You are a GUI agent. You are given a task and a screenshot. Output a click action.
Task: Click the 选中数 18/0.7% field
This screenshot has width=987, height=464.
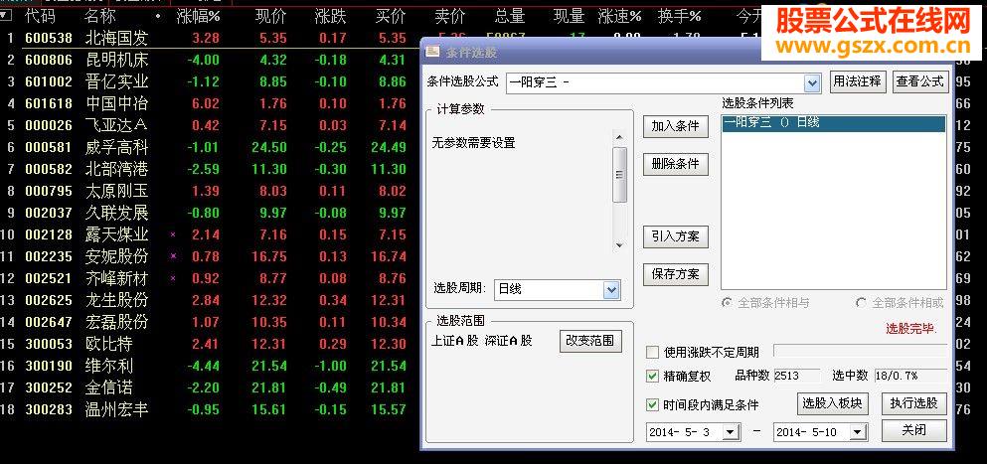tap(910, 376)
